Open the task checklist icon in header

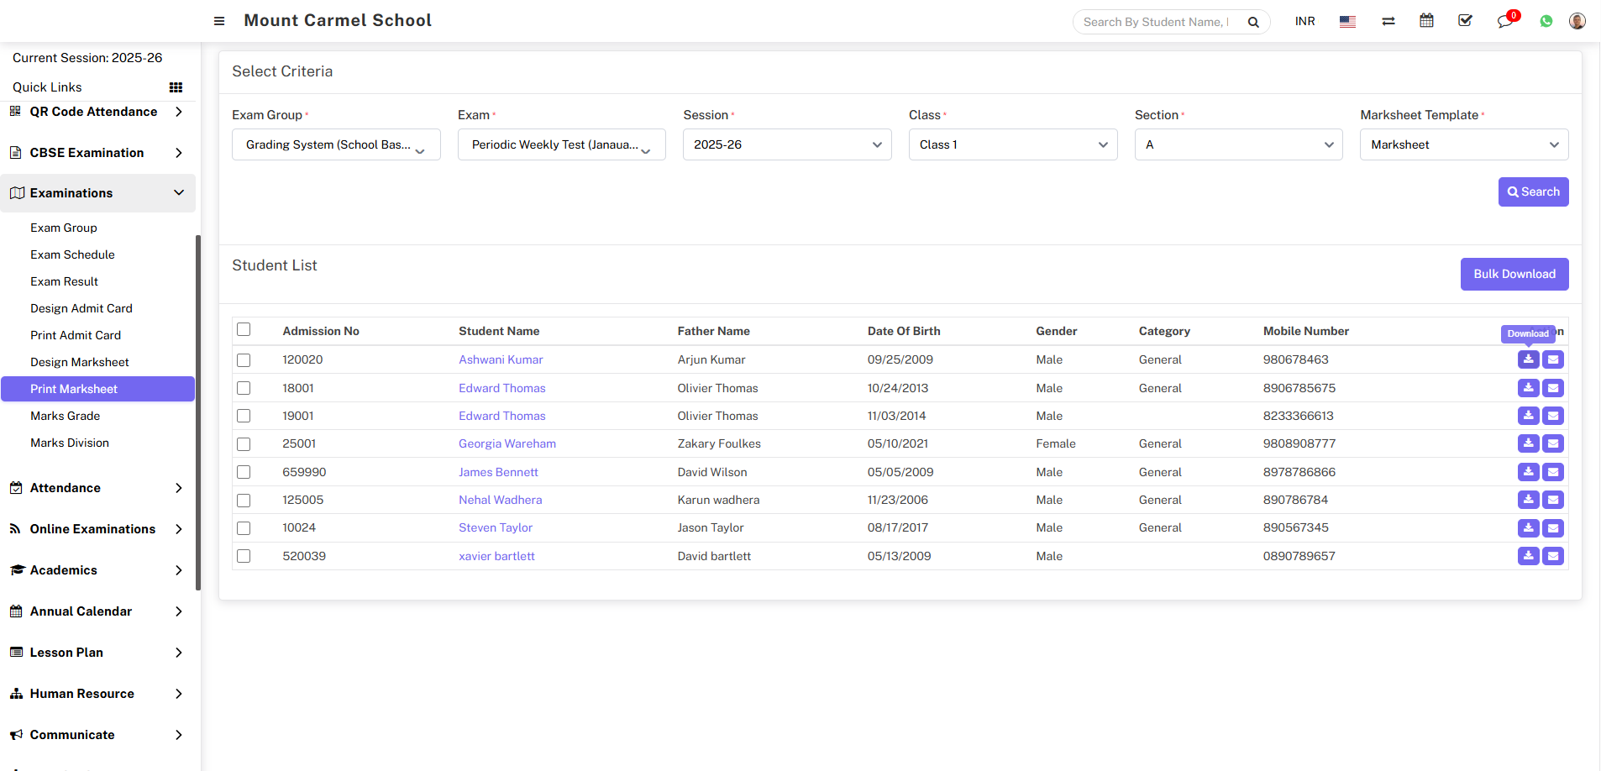click(x=1465, y=21)
